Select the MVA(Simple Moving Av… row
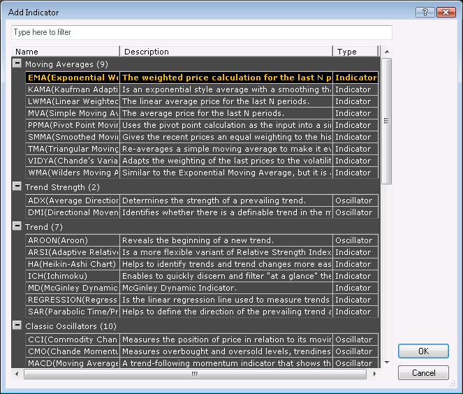Screen dimensions: 463x394 (202, 113)
